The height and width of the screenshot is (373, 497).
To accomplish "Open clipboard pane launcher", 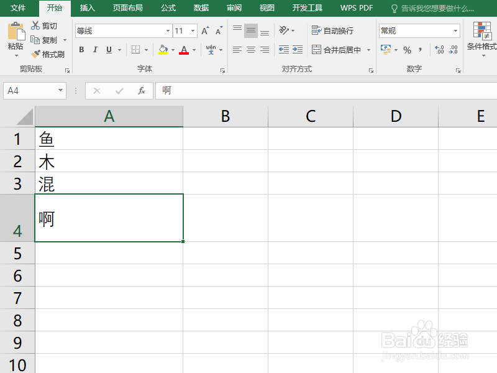I will 67,70.
